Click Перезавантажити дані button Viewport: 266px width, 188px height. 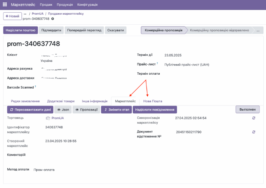[30, 110]
